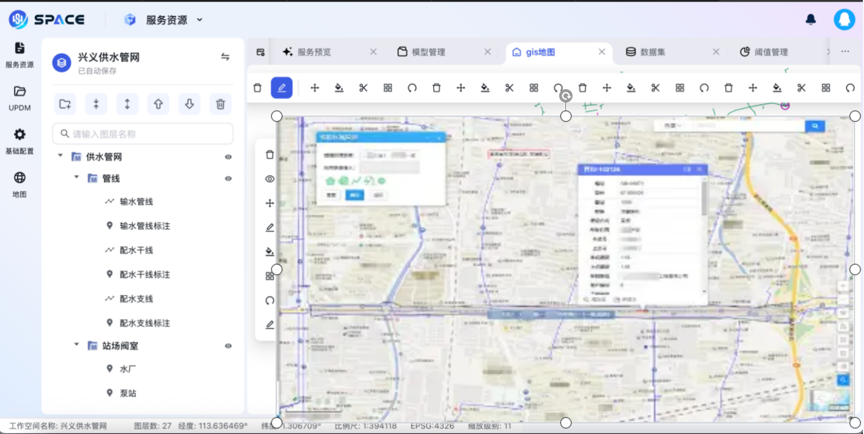Viewport: 864px width, 434px height.
Task: Switch to the 模型管理 tab
Action: pyautogui.click(x=428, y=52)
